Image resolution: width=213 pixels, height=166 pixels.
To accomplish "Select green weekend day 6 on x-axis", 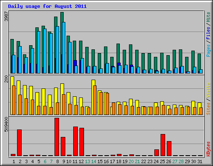I will [45, 161].
